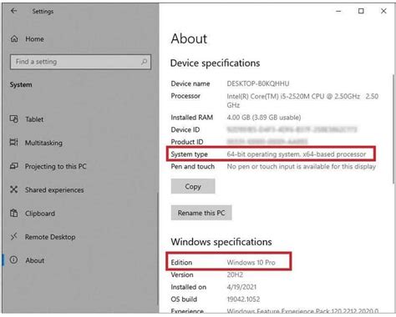Click the Home house icon
This screenshot has height=317, width=396.
tap(14, 39)
